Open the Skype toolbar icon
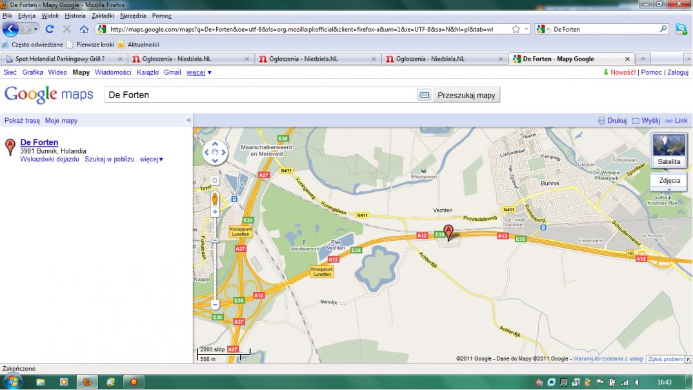 click(681, 29)
